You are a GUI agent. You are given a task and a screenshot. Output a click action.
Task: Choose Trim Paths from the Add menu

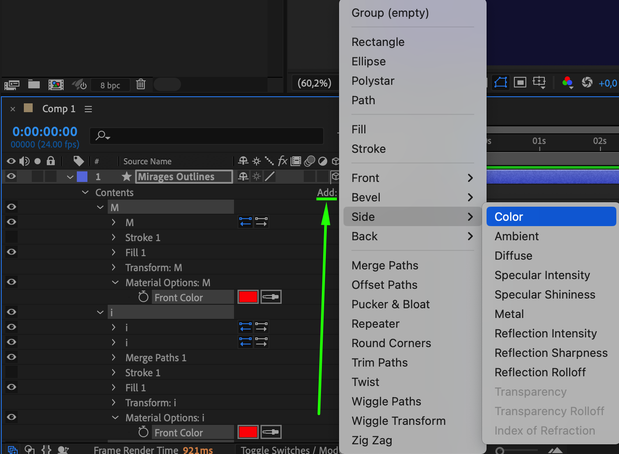tap(380, 363)
